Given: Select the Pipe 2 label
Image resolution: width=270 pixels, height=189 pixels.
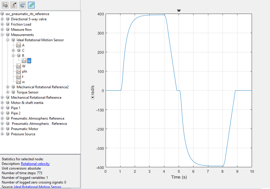Looking at the screenshot, I should pos(16,113).
